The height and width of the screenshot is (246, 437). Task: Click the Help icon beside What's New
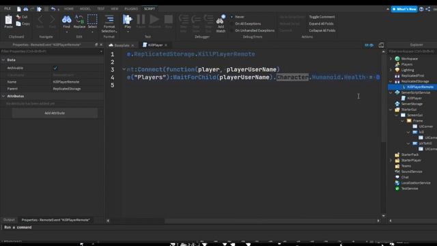[421, 9]
